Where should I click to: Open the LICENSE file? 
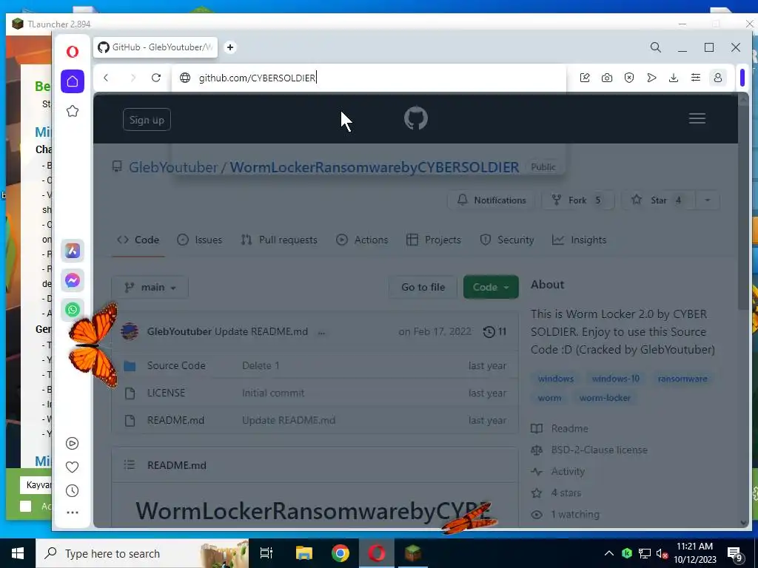pyautogui.click(x=167, y=393)
